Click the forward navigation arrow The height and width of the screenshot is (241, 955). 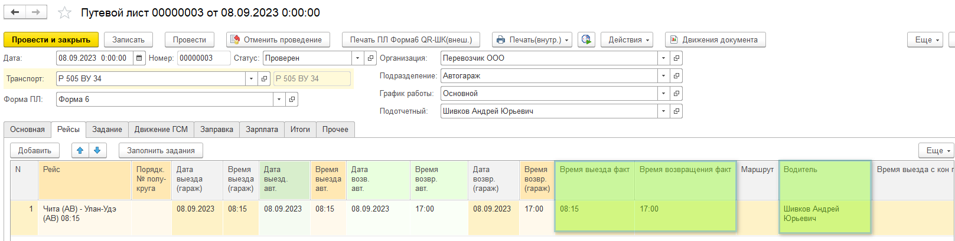click(x=36, y=12)
